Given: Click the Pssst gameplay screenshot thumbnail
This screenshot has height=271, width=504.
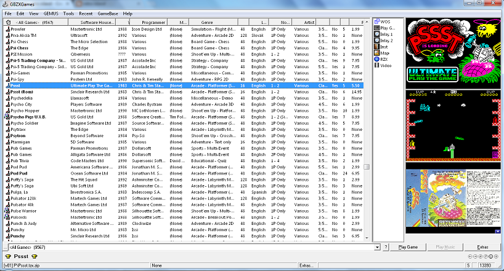Looking at the screenshot, I should (x=453, y=126).
